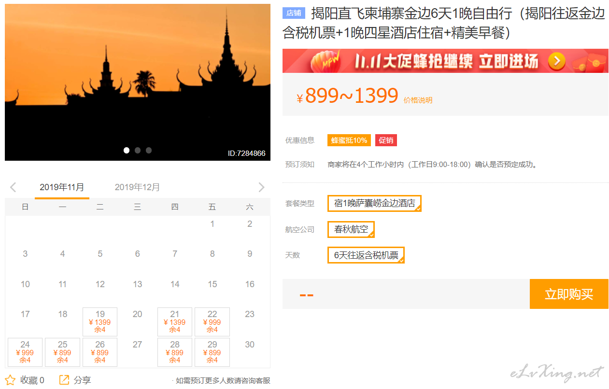Show the second carousel image dot
The width and height of the screenshot is (609, 389).
coord(138,150)
